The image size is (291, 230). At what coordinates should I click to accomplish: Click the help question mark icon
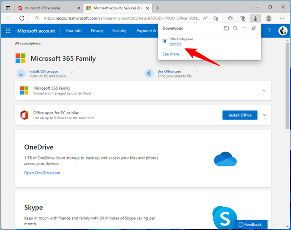tap(269, 31)
